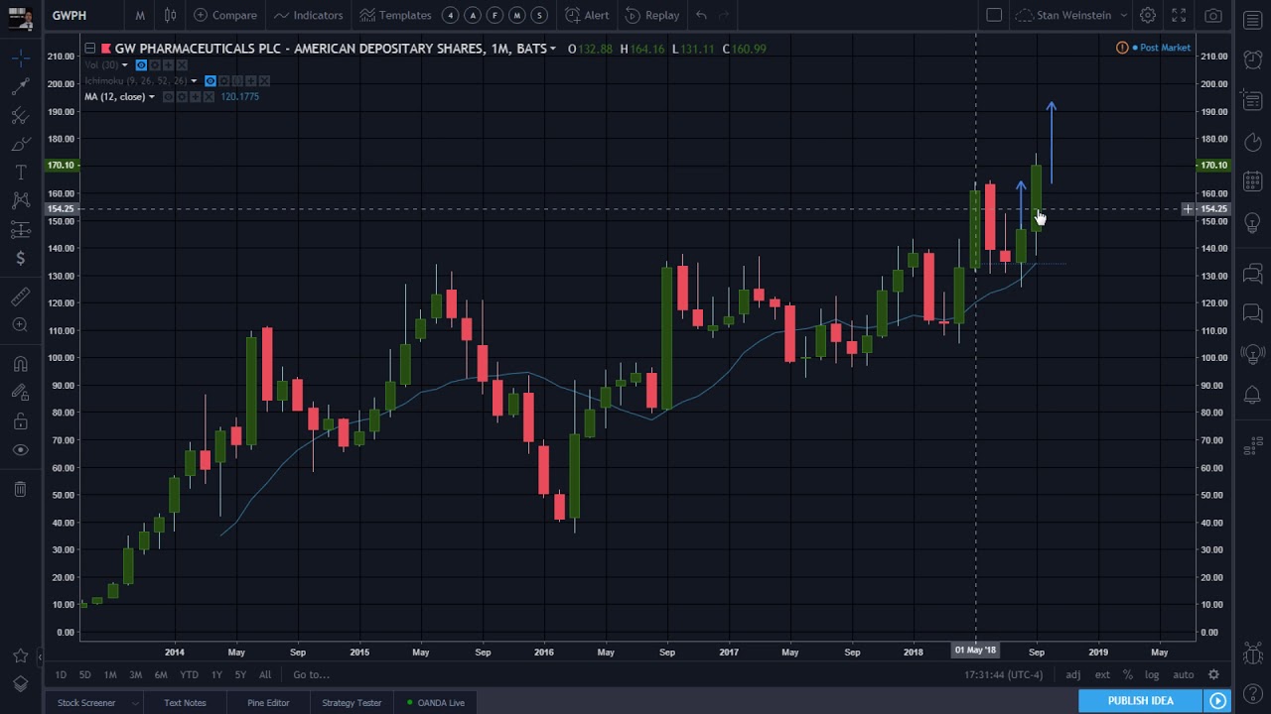Open the Ichimoku indicator dropdown

click(194, 81)
